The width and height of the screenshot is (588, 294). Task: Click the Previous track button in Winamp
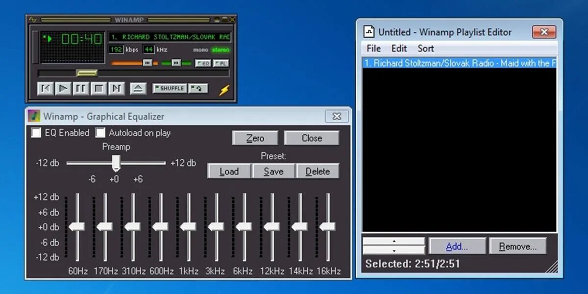[x=45, y=89]
